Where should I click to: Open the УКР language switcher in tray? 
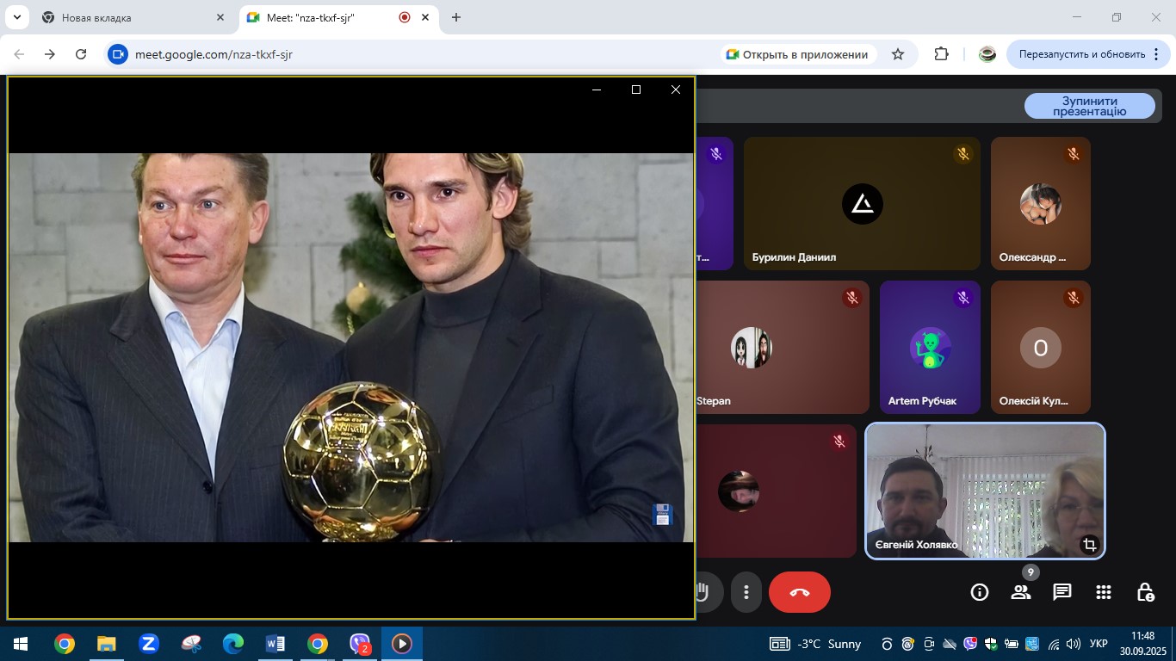tap(1099, 644)
